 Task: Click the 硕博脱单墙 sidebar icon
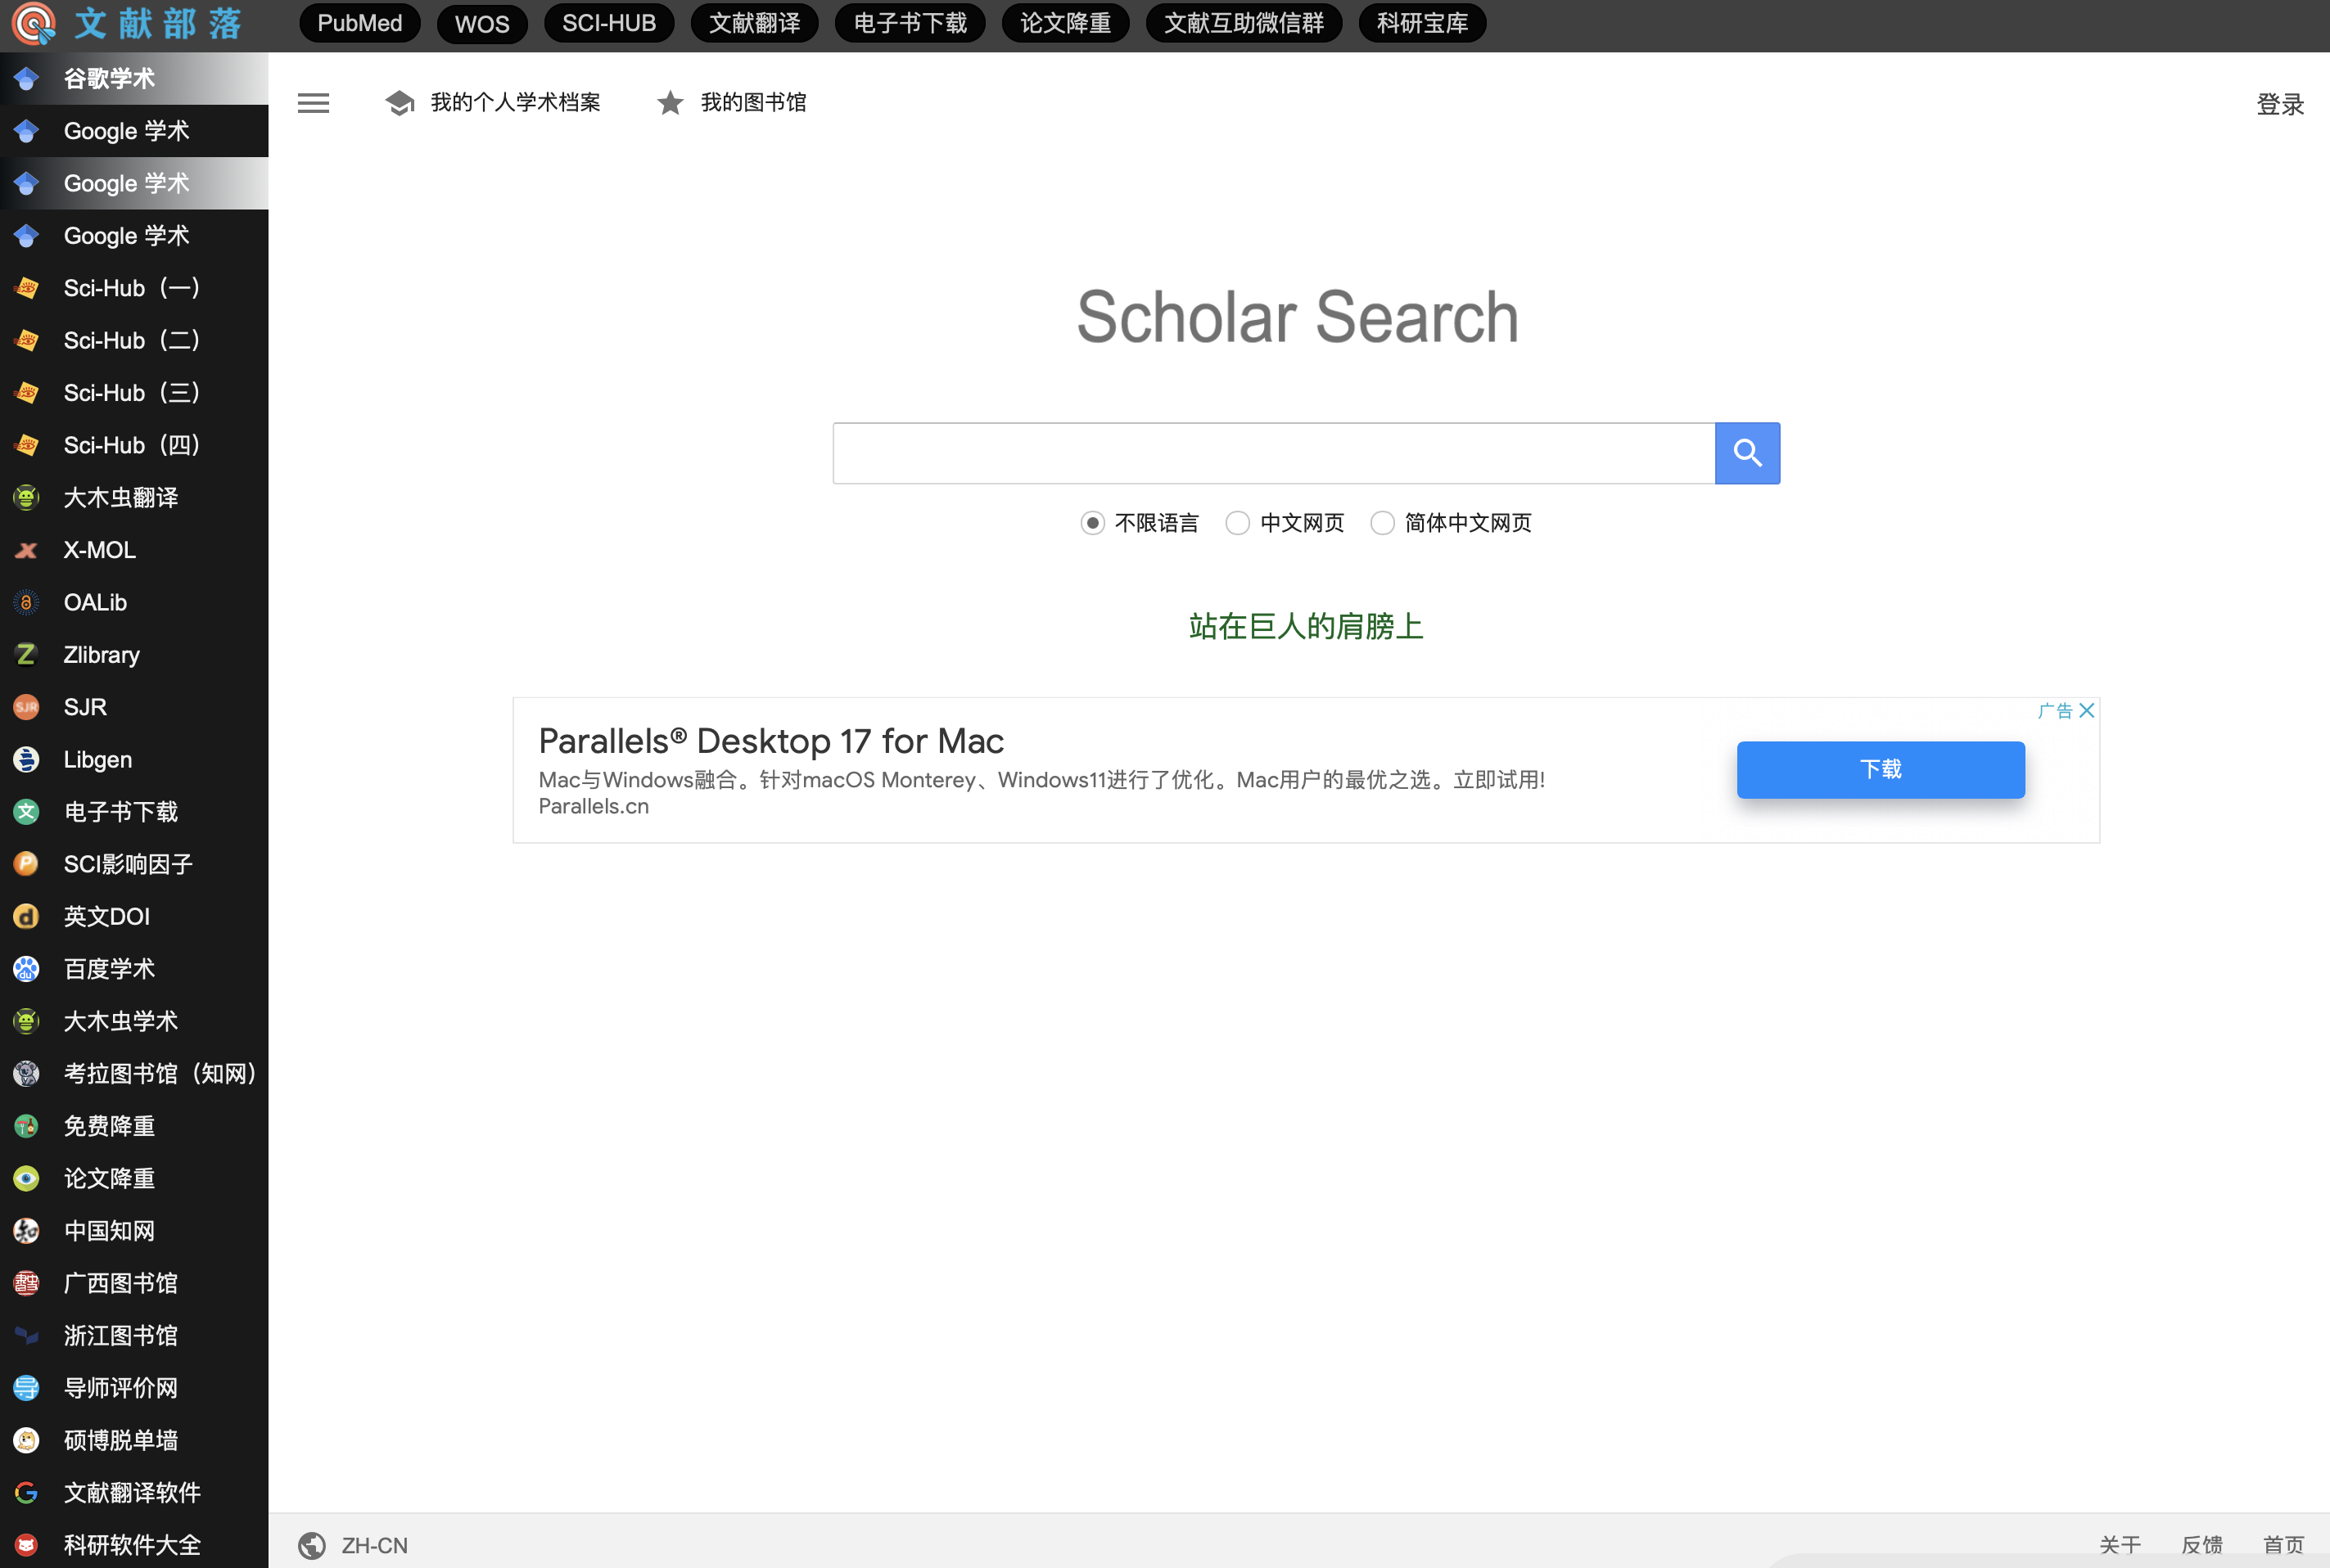[x=27, y=1440]
